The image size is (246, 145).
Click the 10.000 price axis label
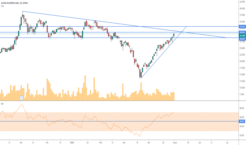242,88
